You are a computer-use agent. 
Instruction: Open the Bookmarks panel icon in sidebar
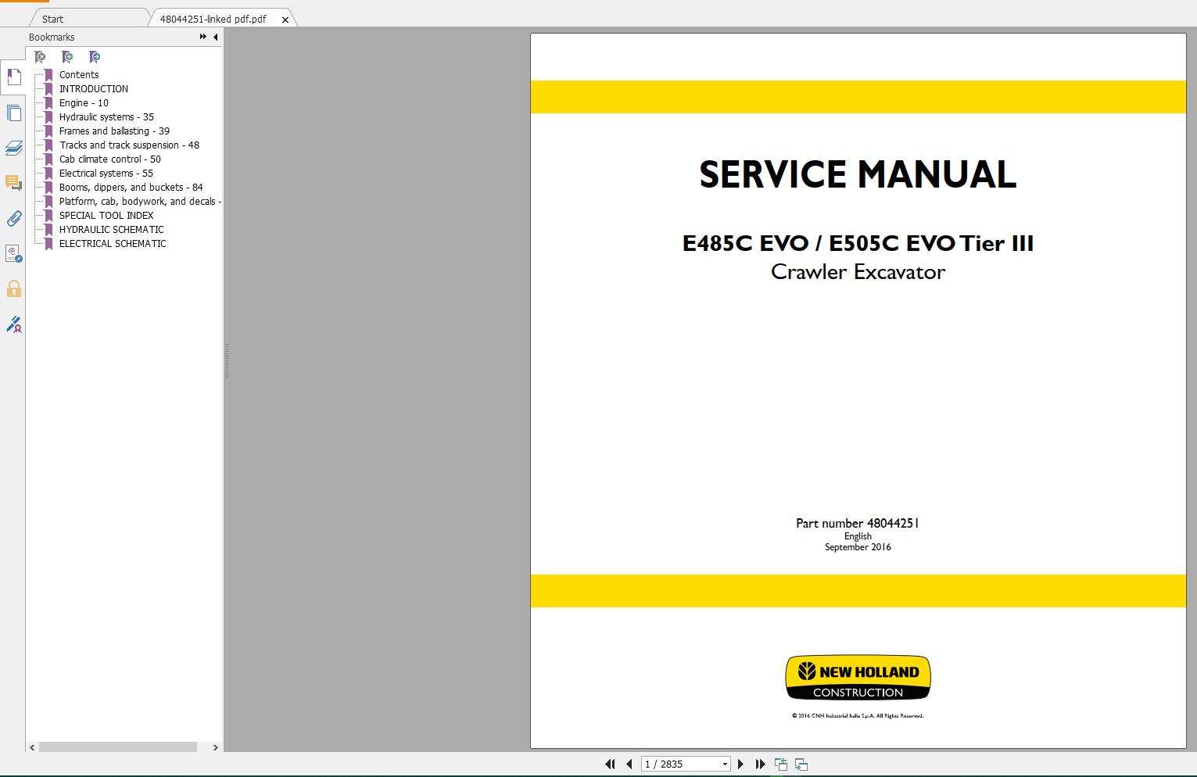[13, 77]
